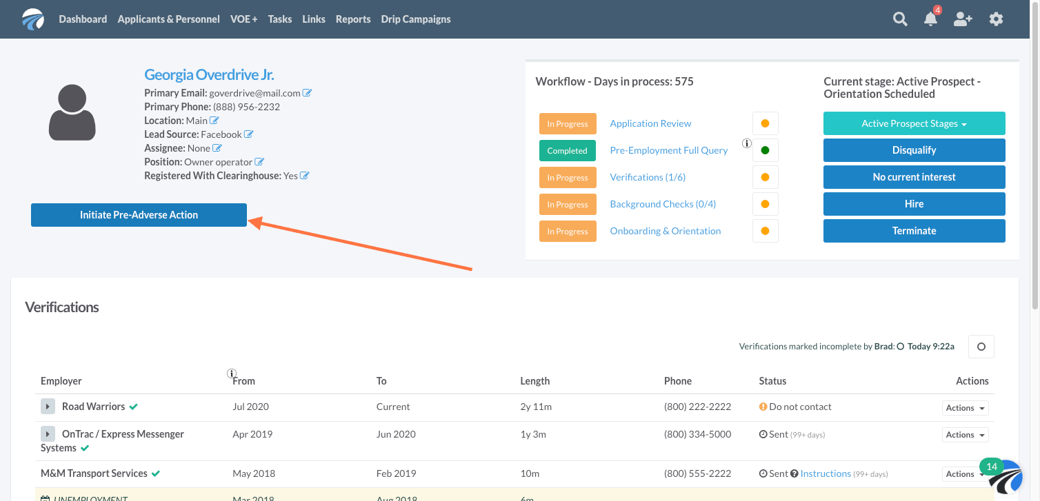Click info icon beside Pre-Employment Full Query
The width and height of the screenshot is (1040, 501).
(746, 143)
